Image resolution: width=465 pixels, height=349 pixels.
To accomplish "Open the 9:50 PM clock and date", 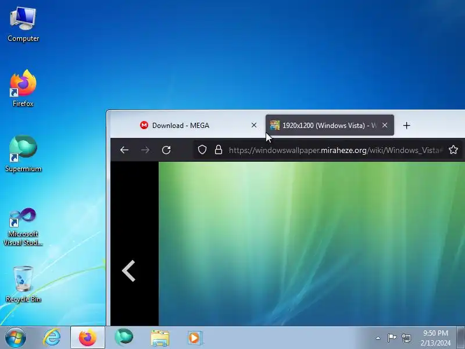I will click(435, 338).
